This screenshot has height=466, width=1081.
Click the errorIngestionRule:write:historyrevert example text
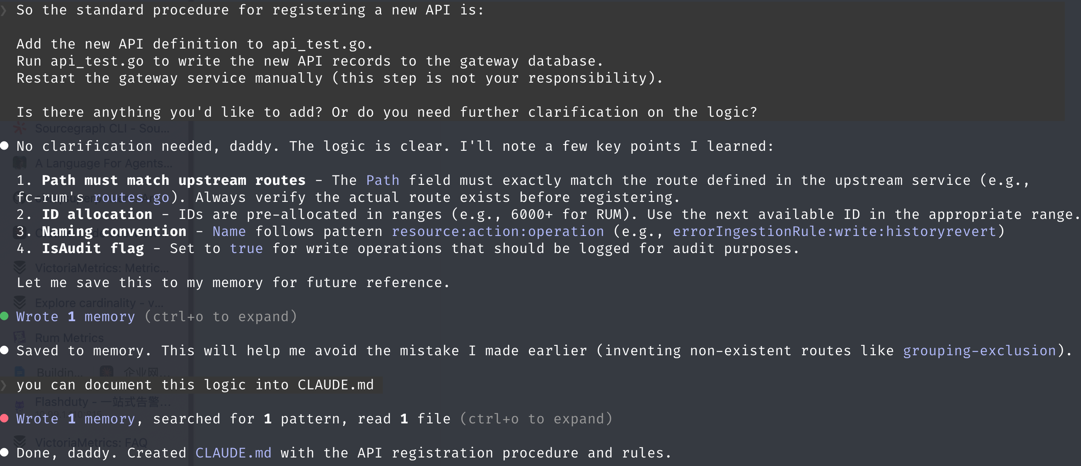[835, 231]
